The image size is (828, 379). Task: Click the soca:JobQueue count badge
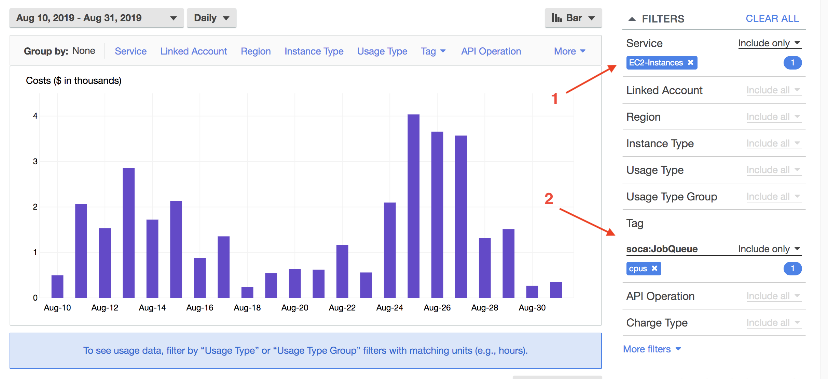click(792, 269)
